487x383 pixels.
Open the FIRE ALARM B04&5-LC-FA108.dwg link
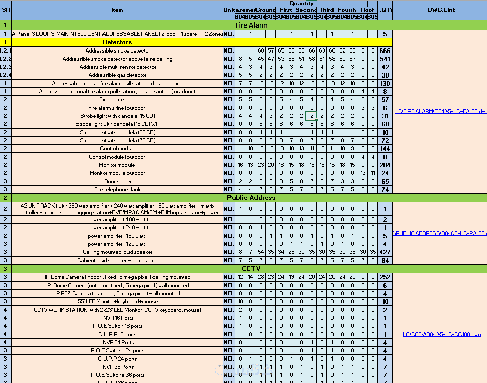pyautogui.click(x=441, y=111)
